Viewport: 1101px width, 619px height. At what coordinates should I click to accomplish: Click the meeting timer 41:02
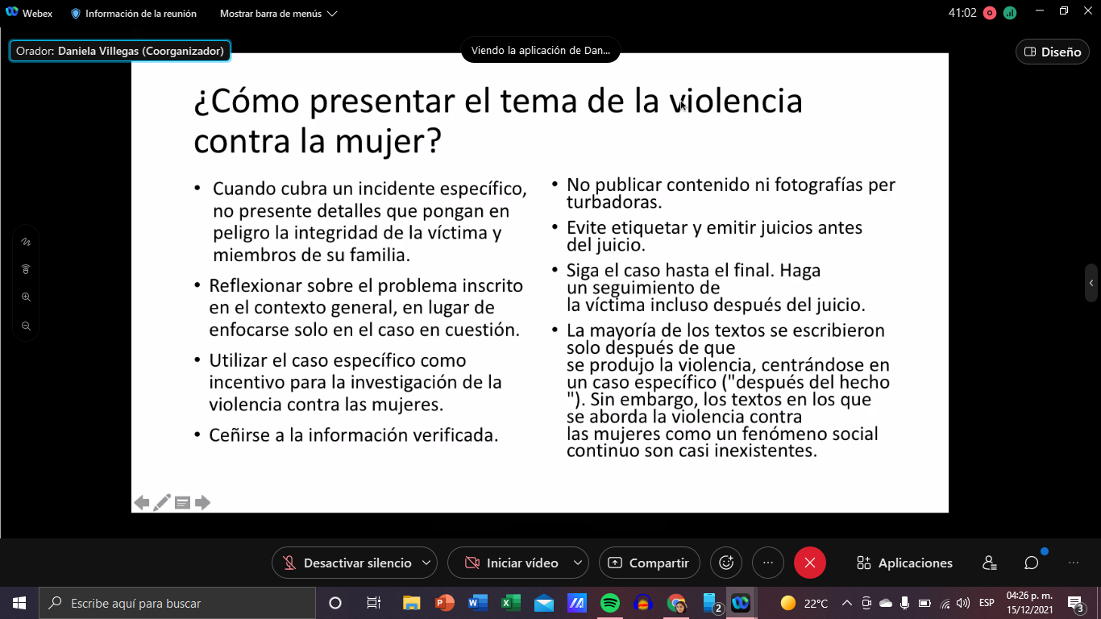pyautogui.click(x=962, y=13)
